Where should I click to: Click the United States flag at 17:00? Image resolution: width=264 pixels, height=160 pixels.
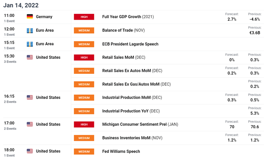coord(30,124)
